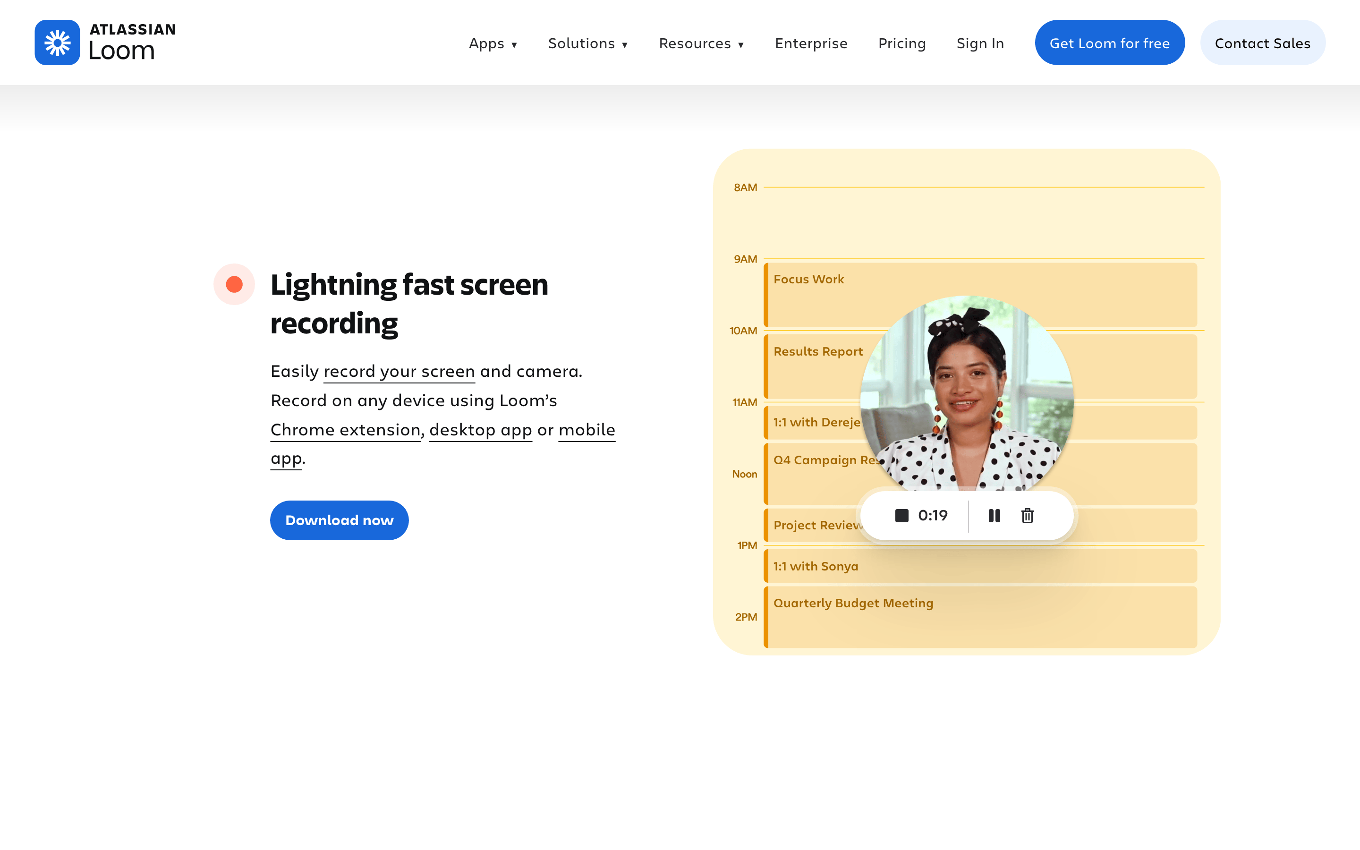1360x850 pixels.
Task: Delete the recording using trash icon
Action: tap(1027, 516)
